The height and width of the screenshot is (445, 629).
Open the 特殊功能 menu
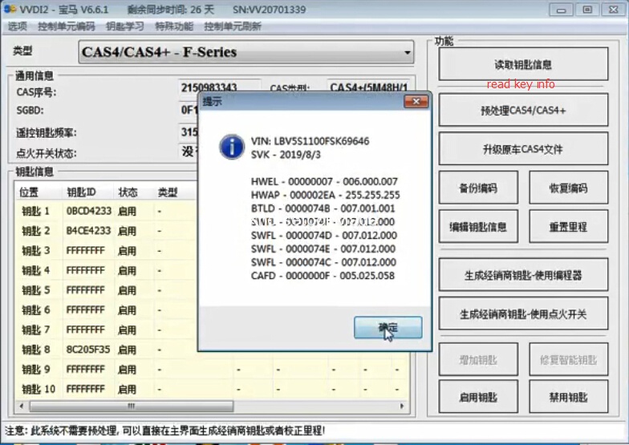coord(174,26)
